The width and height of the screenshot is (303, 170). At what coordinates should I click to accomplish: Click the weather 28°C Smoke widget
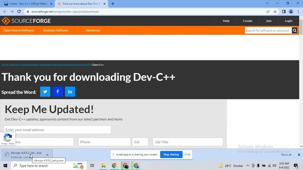point(231,166)
